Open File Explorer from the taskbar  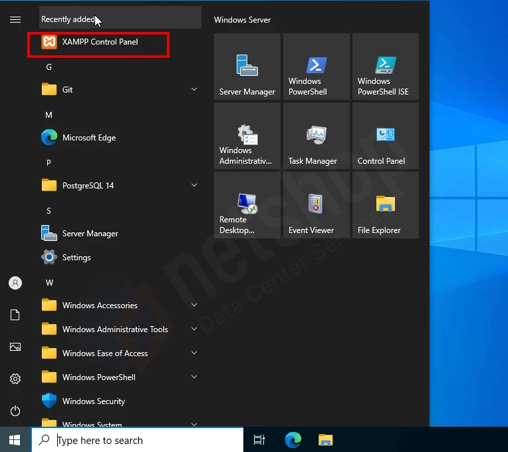tap(326, 440)
